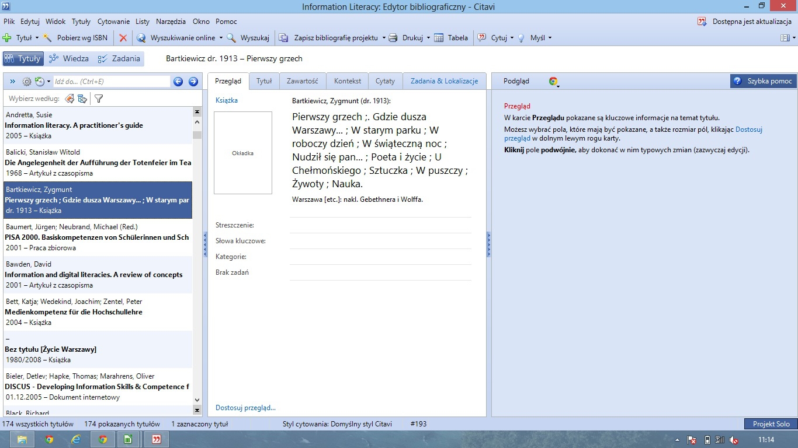Click the Książka reference type link
Image resolution: width=798 pixels, height=448 pixels.
tap(227, 100)
